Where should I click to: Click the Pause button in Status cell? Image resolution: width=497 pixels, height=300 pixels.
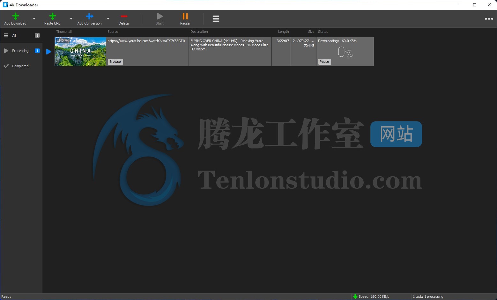pos(324,62)
